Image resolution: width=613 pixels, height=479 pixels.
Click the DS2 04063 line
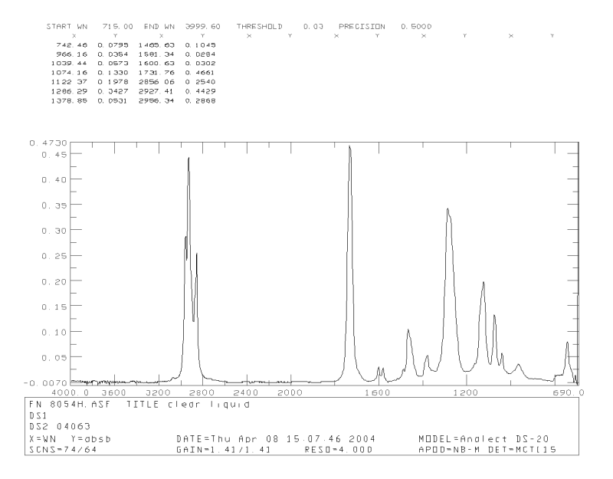60,427
